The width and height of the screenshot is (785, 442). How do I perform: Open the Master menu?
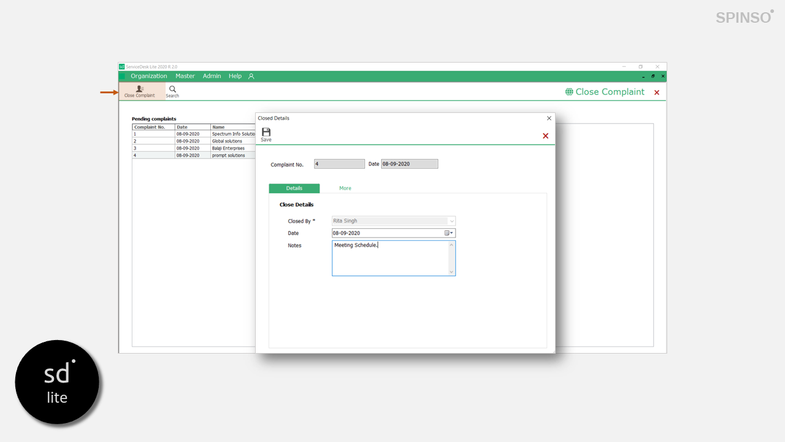coord(185,76)
